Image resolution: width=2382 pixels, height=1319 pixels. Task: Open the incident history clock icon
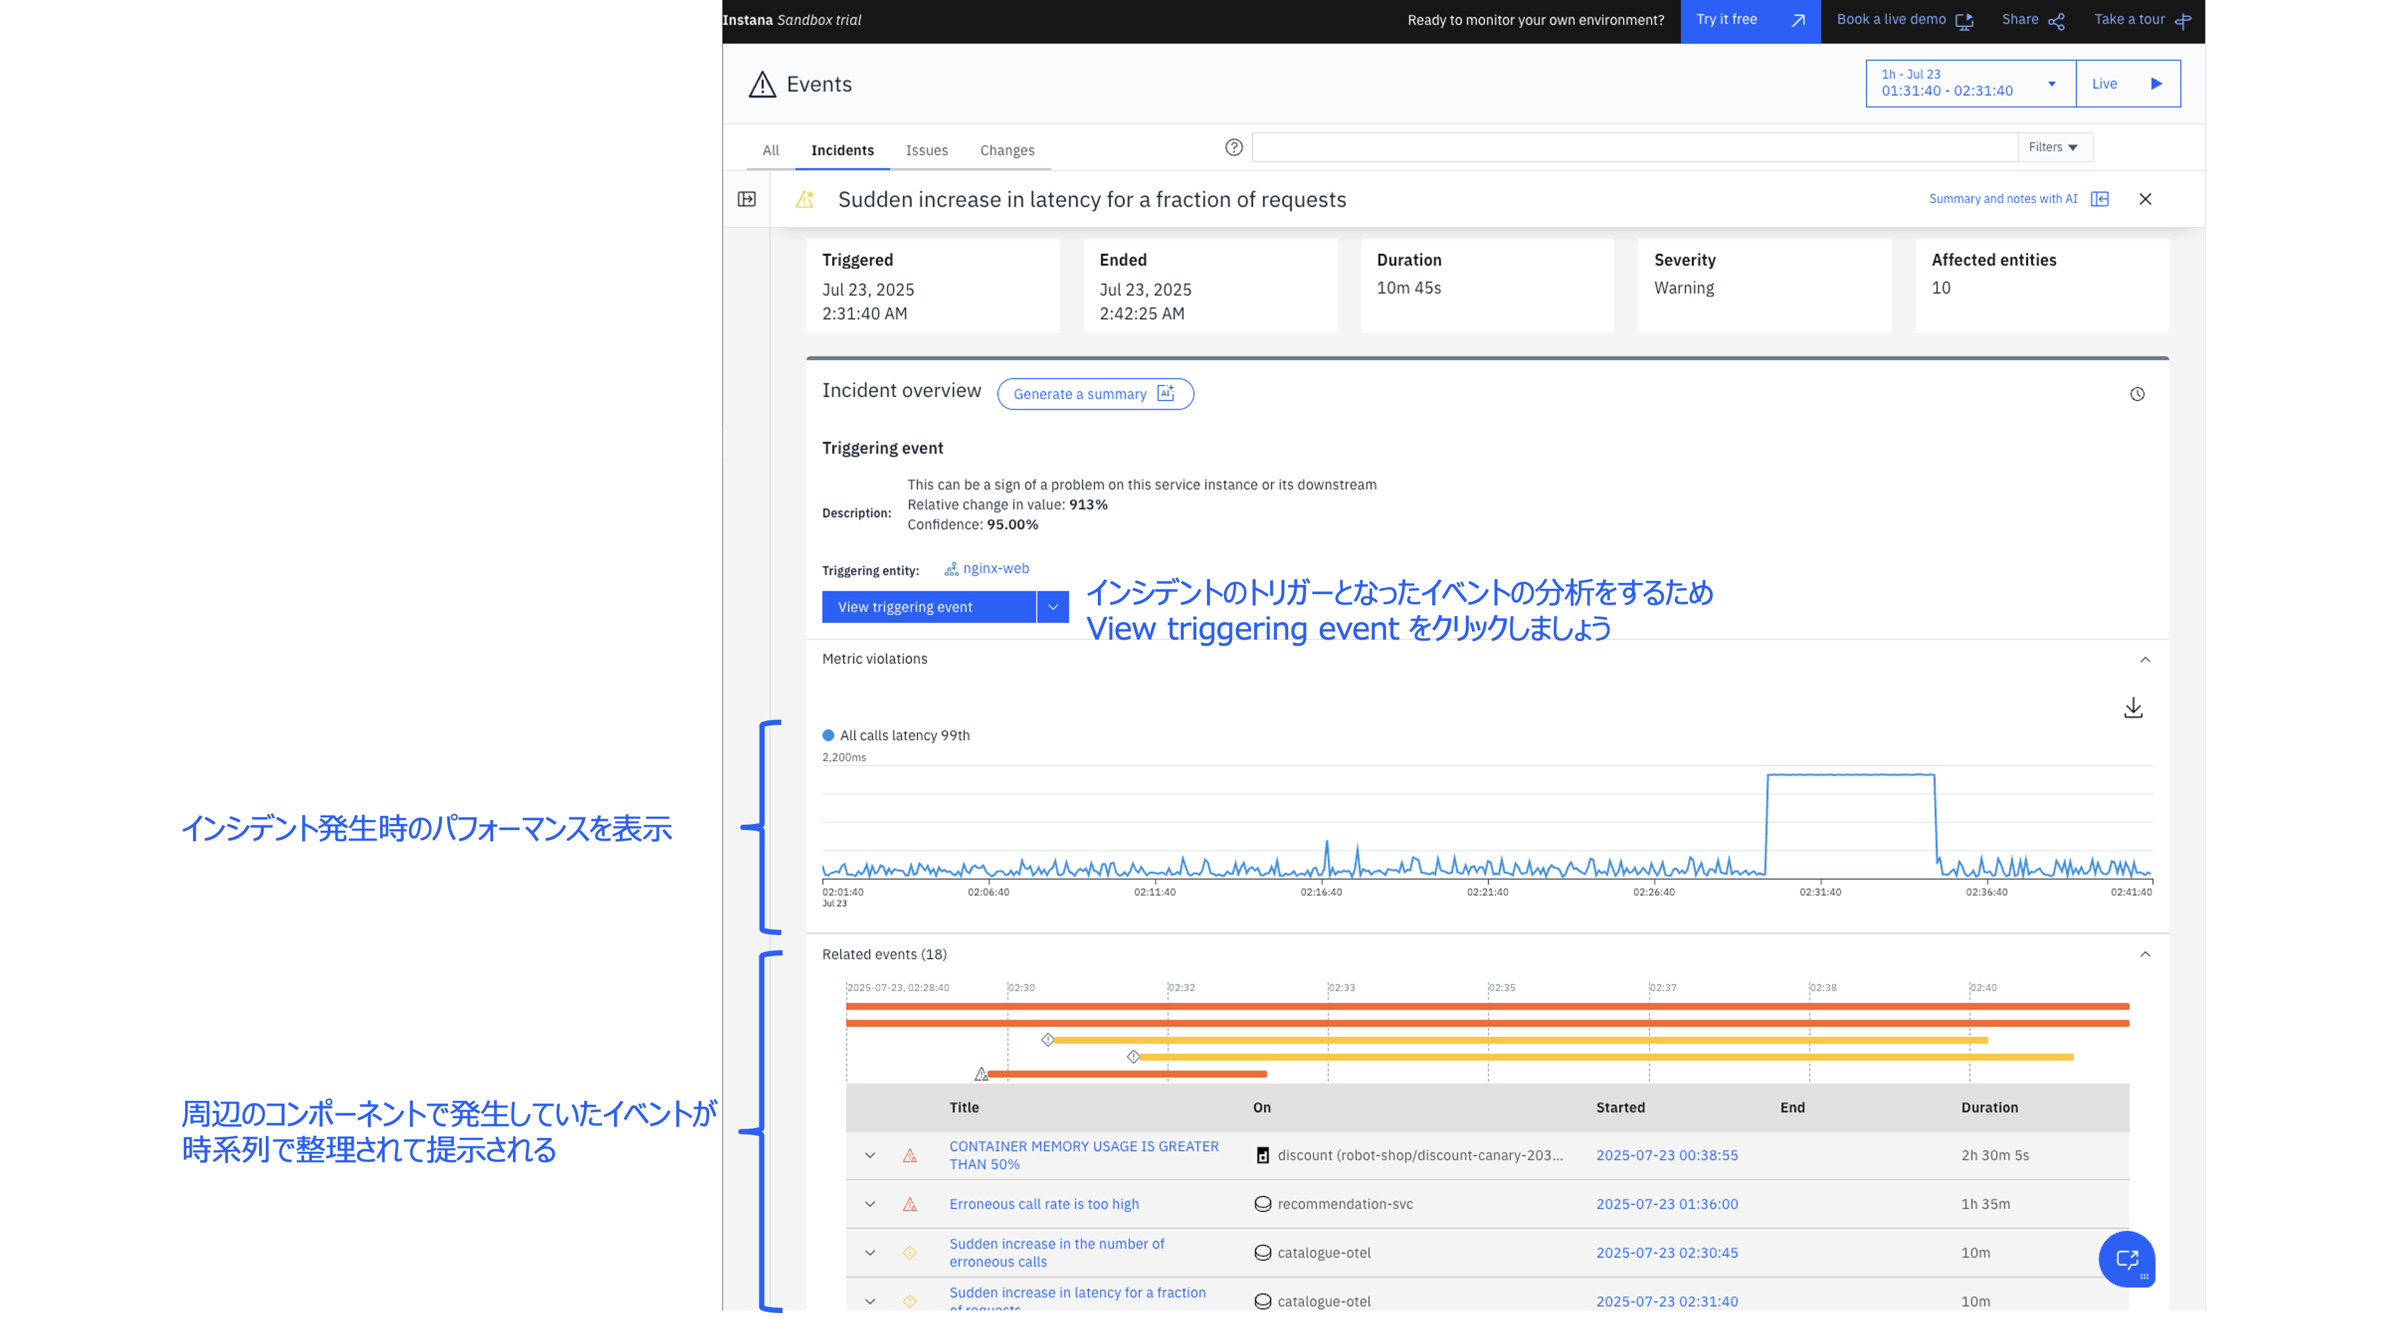(2137, 395)
